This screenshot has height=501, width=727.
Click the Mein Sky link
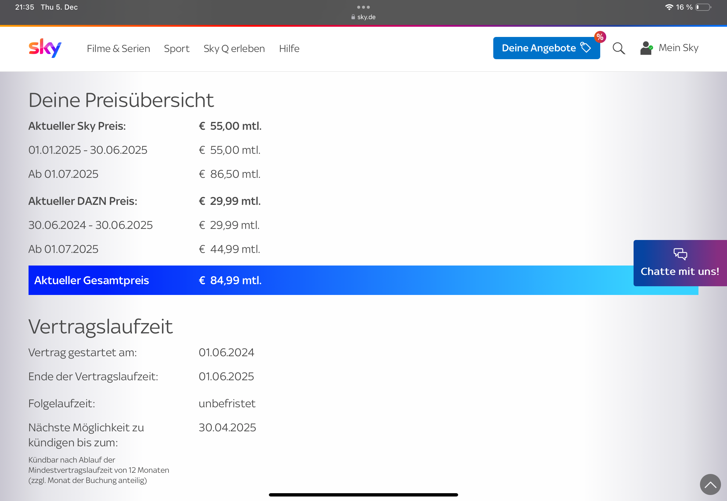point(678,48)
